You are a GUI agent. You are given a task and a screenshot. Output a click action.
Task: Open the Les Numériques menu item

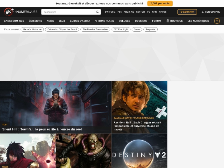(x=198, y=21)
